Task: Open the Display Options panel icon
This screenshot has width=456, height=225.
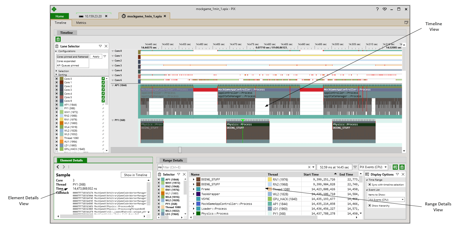Action: [x=367, y=174]
